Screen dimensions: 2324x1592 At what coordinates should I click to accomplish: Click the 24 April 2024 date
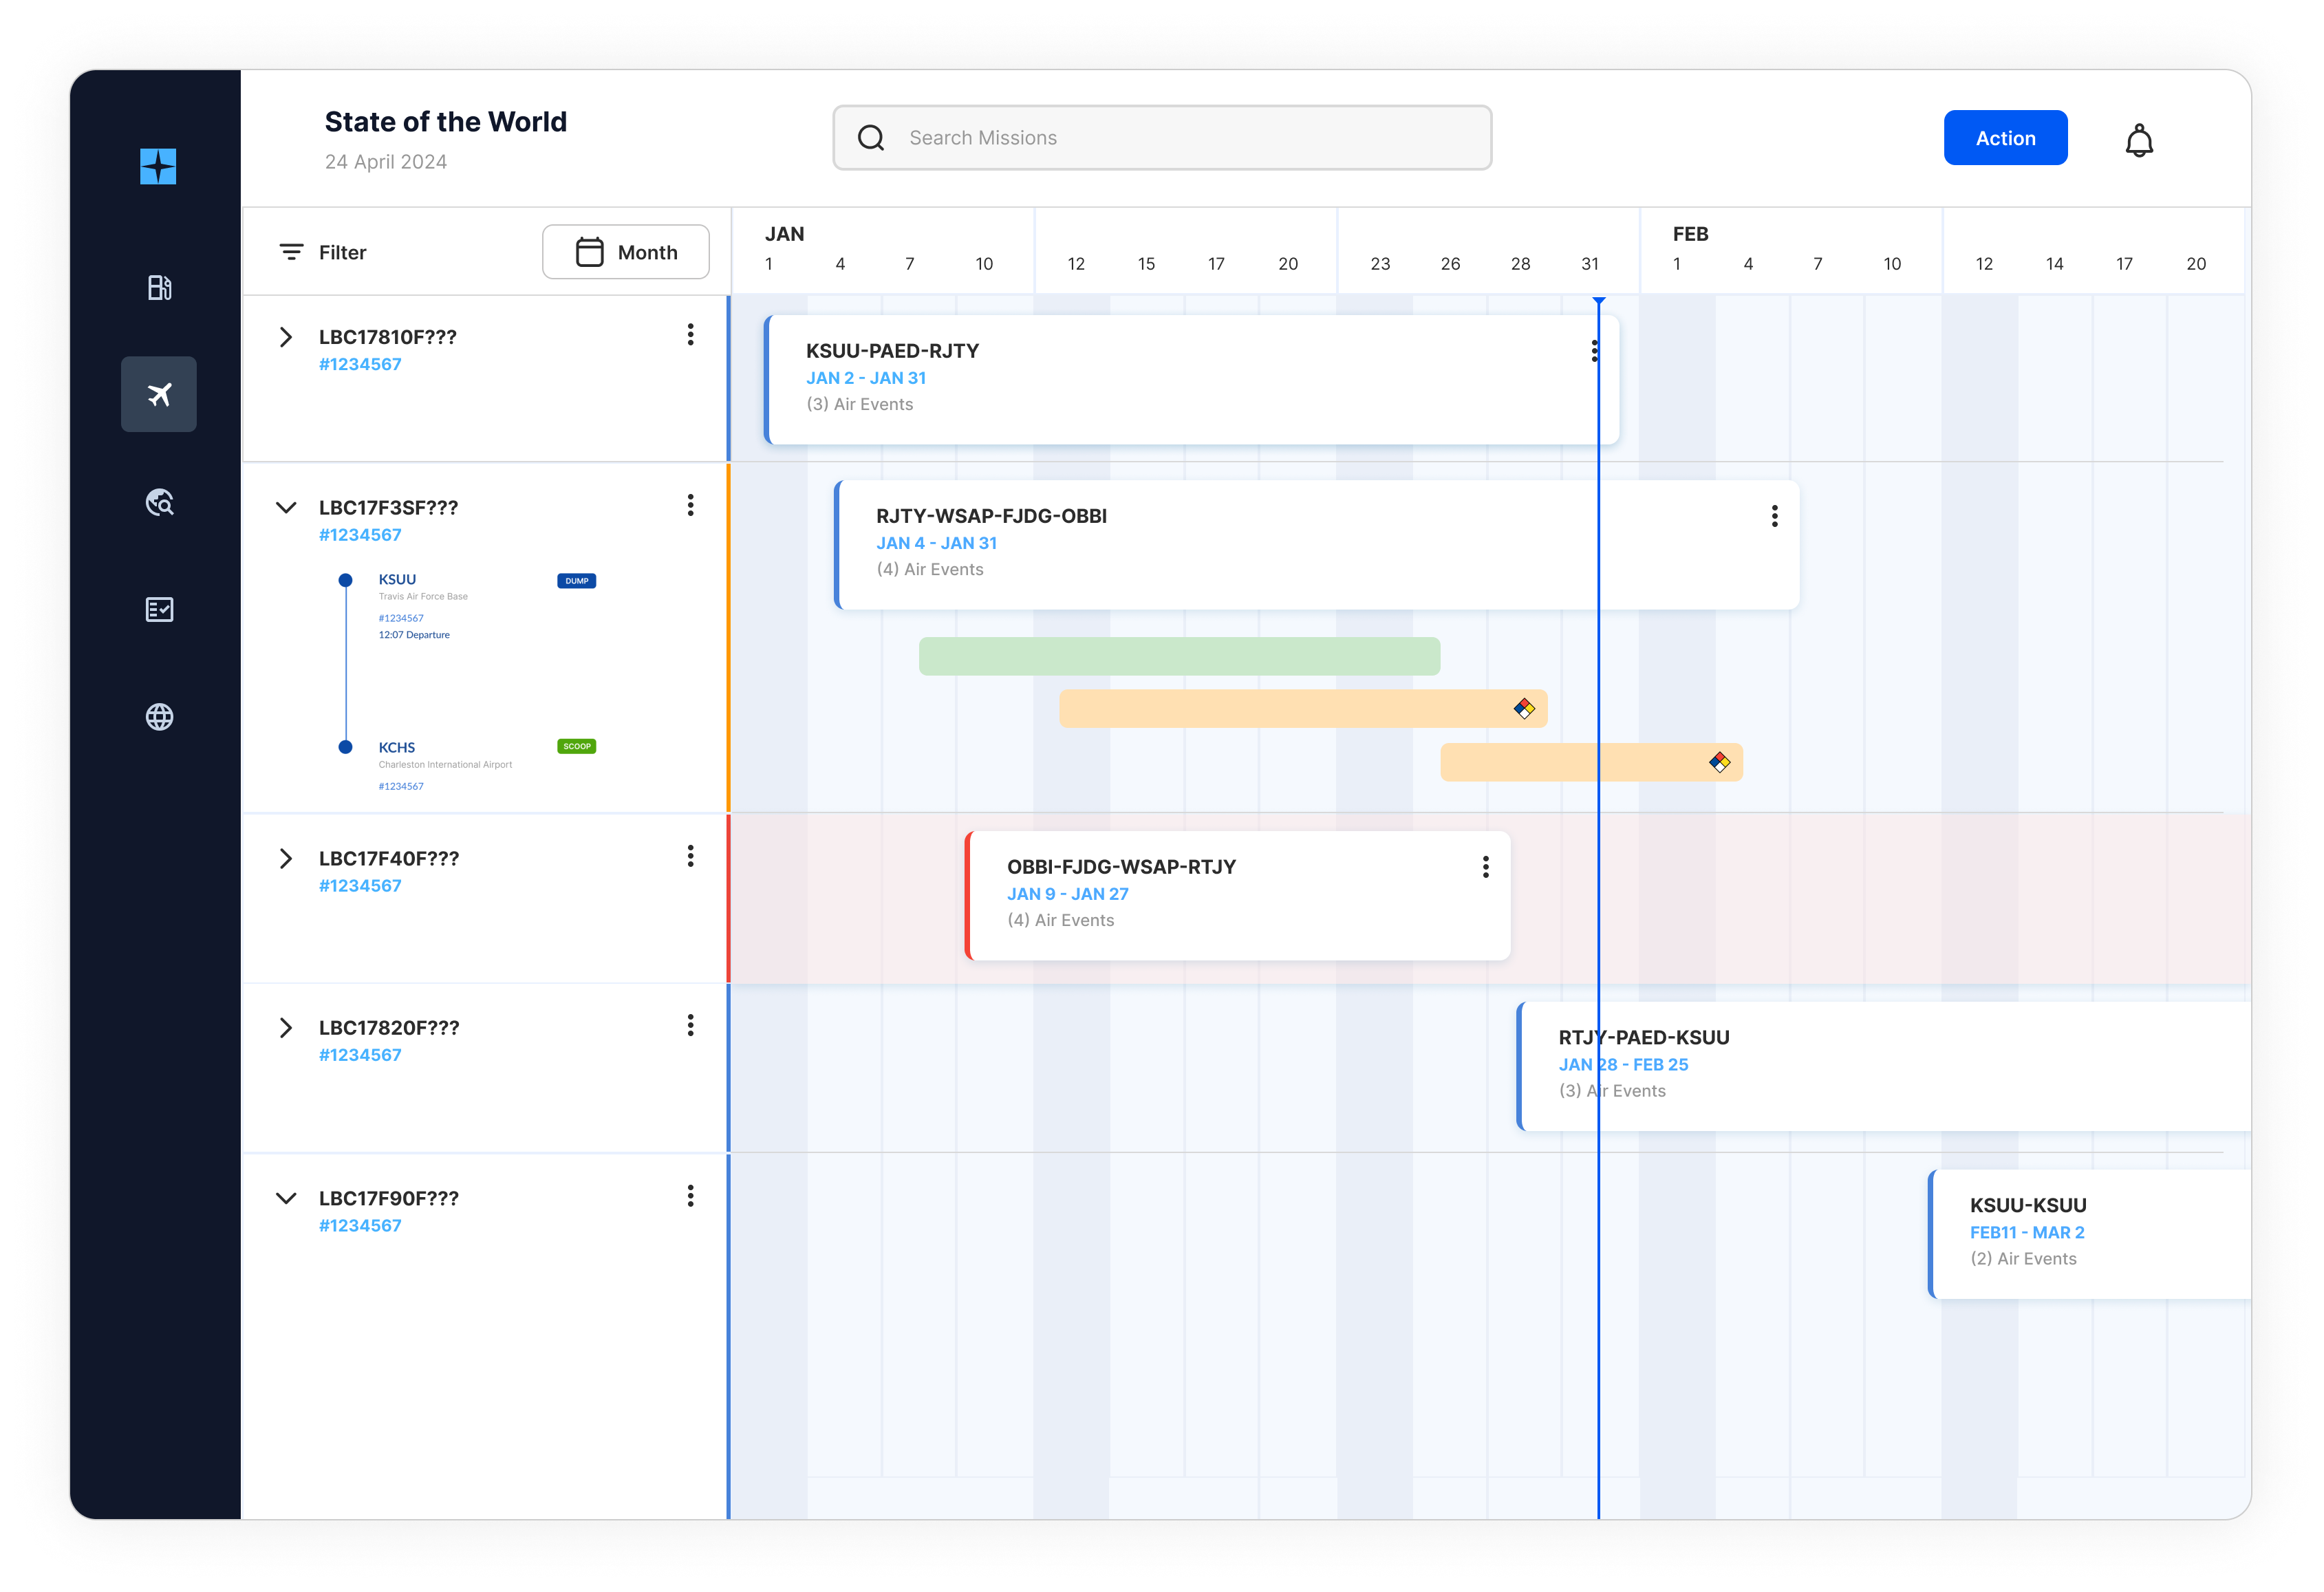[x=386, y=161]
